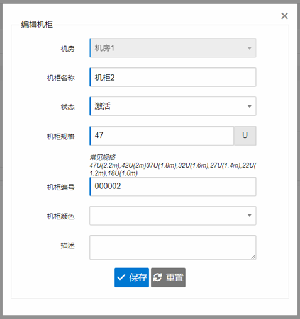Click the 机柜编号 label
The height and width of the screenshot is (319, 300).
click(x=60, y=187)
